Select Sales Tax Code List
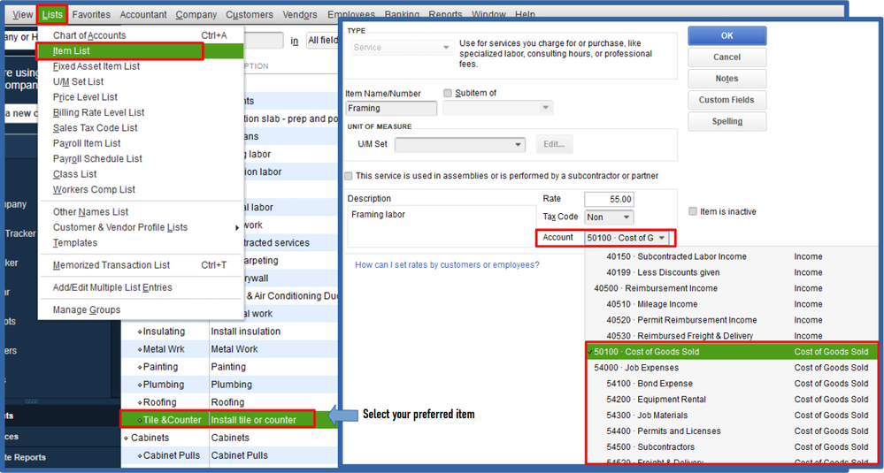Screen dimensions: 884x473 coord(141,128)
